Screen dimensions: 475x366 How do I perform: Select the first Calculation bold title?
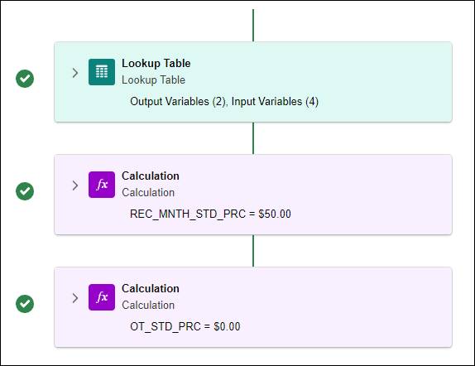tap(151, 176)
